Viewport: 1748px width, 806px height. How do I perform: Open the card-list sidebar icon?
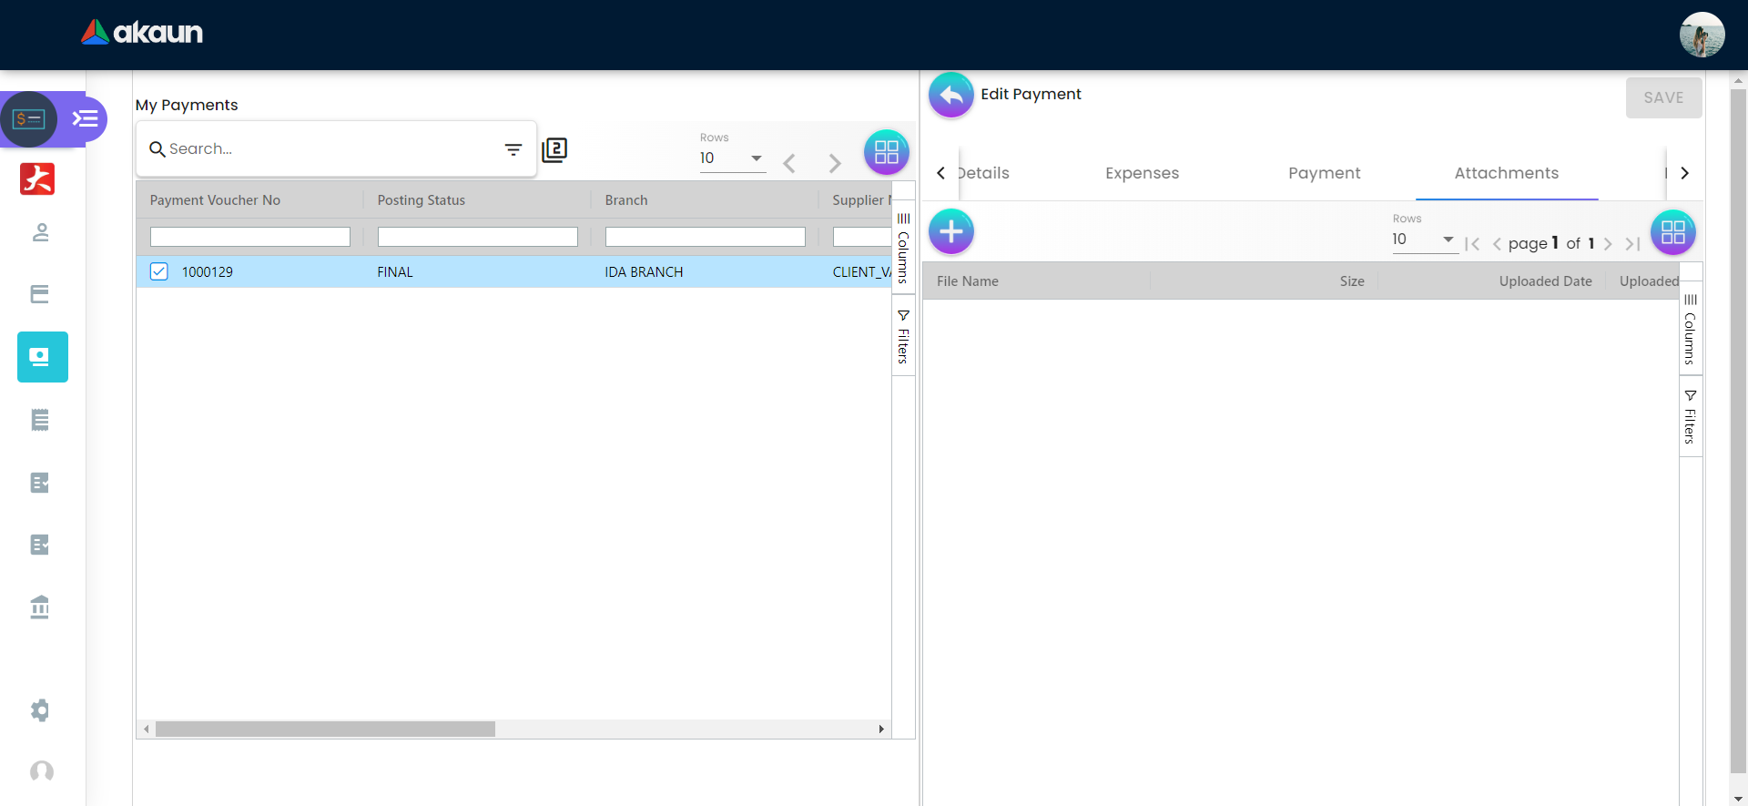click(40, 294)
